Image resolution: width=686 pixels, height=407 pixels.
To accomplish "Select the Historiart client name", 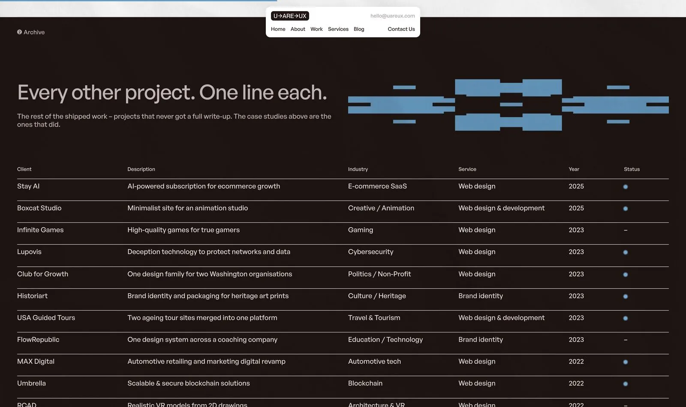I will tap(32, 296).
